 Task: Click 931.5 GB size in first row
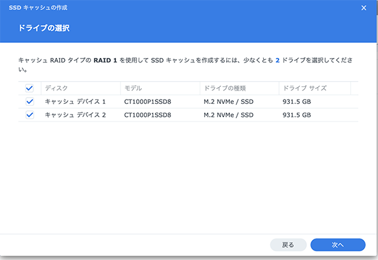297,102
